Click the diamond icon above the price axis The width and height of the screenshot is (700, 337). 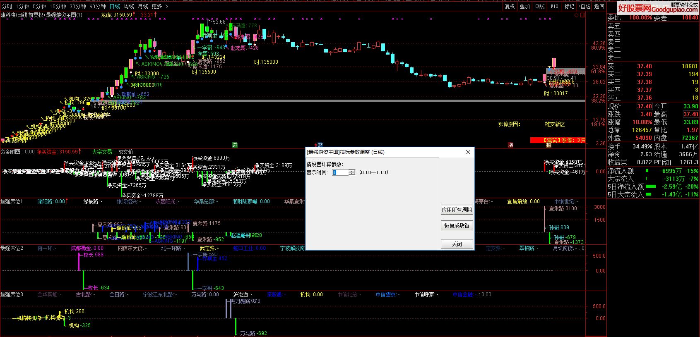click(576, 15)
